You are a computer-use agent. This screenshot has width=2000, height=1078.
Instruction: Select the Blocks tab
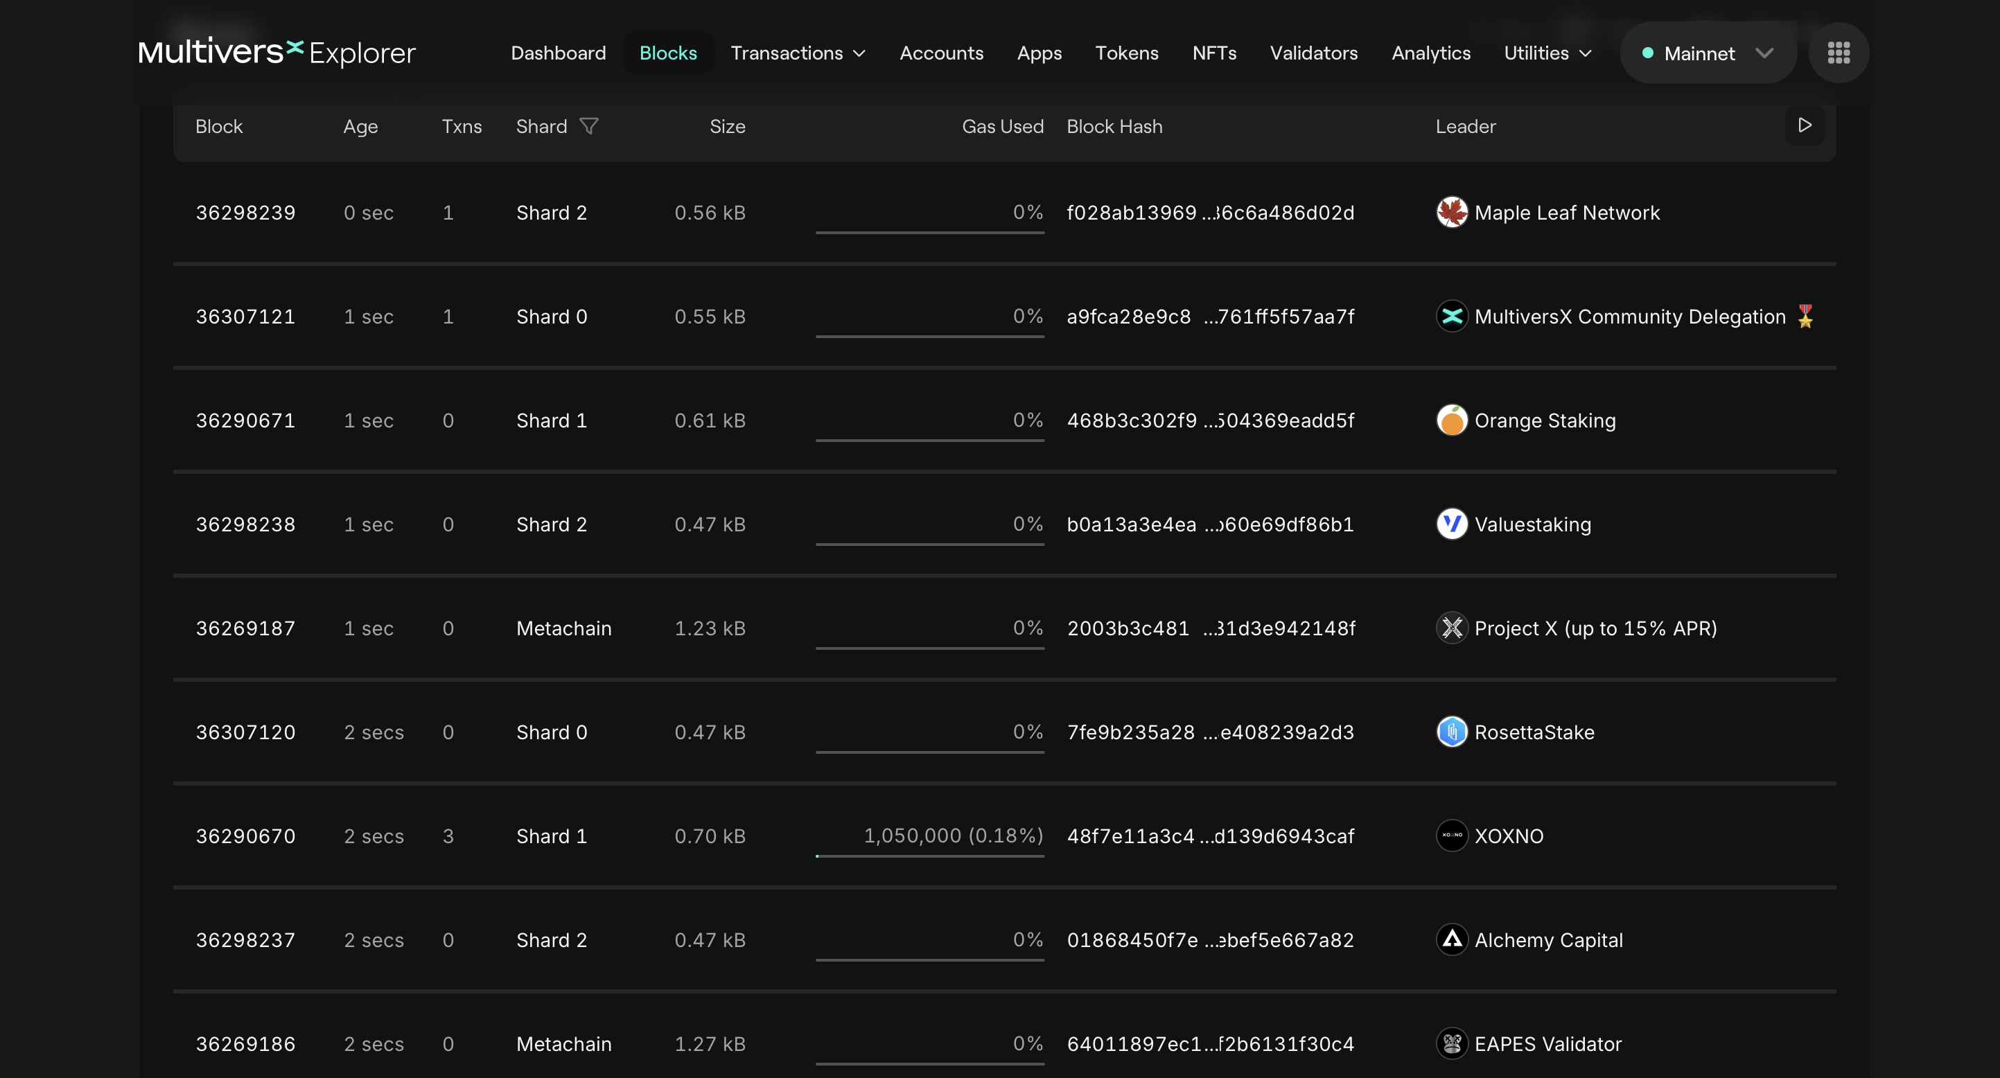coord(667,53)
